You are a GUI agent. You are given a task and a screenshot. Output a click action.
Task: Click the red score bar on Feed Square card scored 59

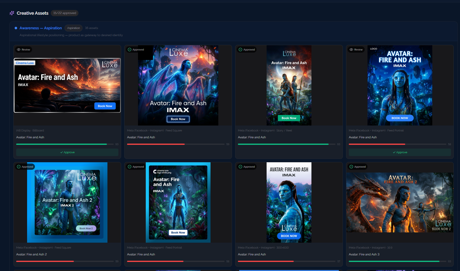[176, 144]
